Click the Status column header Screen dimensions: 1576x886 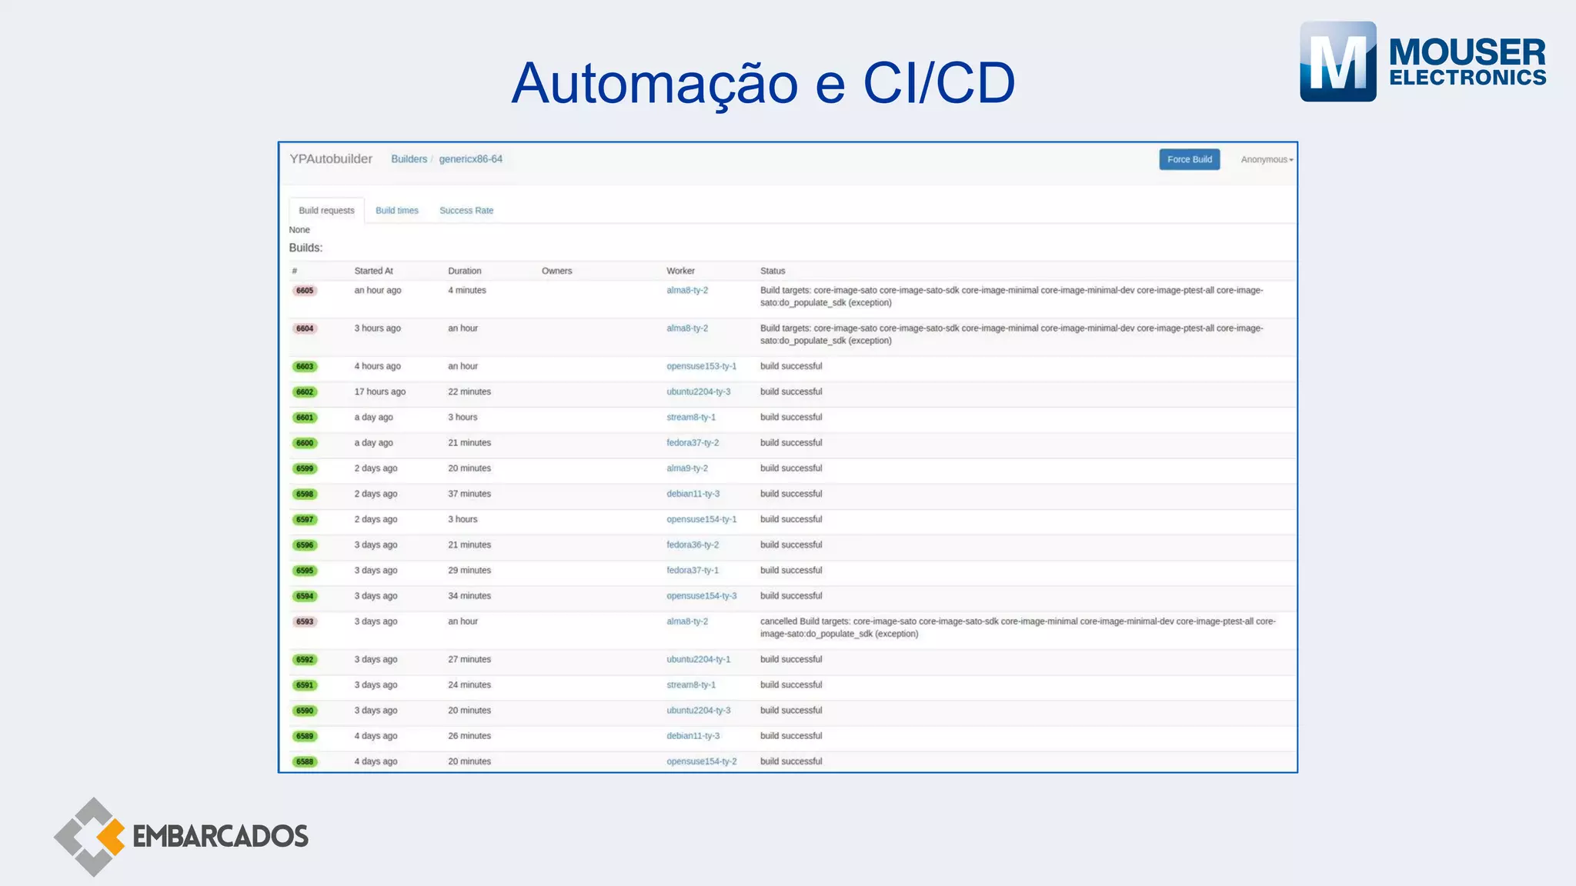(773, 271)
